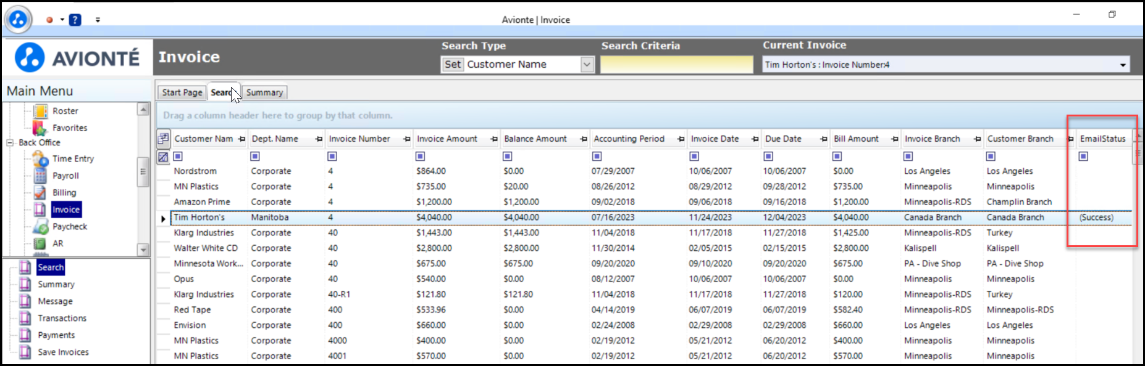The height and width of the screenshot is (366, 1145).
Task: Click the Invoice tree icon
Action: 40,209
